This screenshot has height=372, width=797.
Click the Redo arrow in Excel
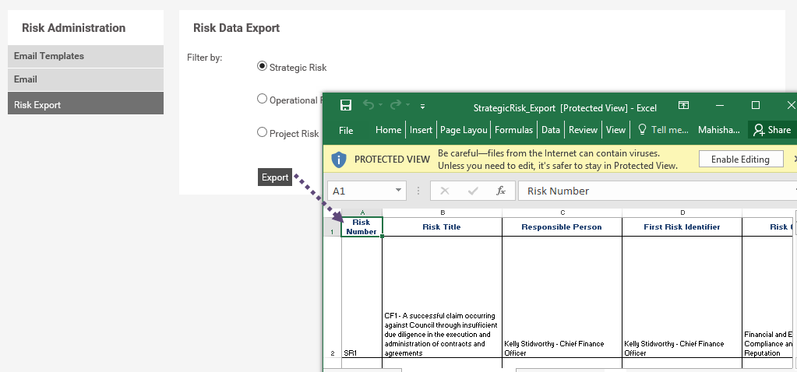tap(396, 105)
